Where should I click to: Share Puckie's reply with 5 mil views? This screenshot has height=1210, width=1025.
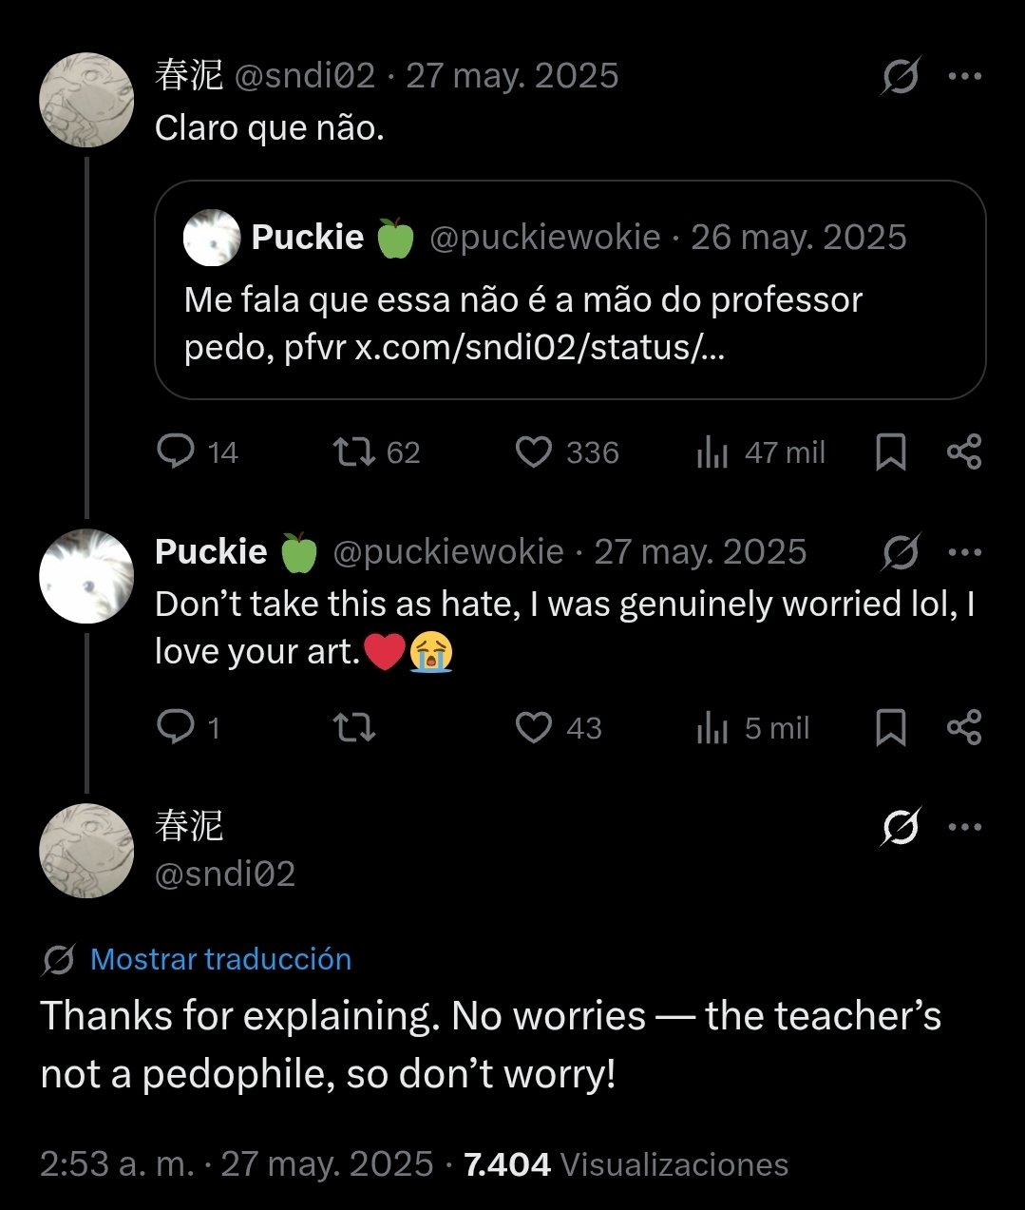tap(964, 727)
